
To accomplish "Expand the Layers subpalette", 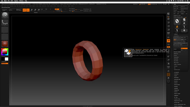I will (176, 76).
